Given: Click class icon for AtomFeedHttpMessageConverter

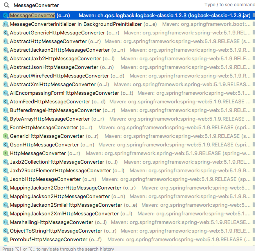Looking at the screenshot, I should [6, 102].
